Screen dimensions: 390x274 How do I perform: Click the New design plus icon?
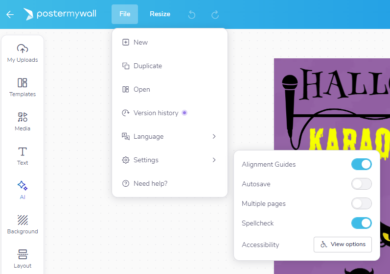click(126, 42)
